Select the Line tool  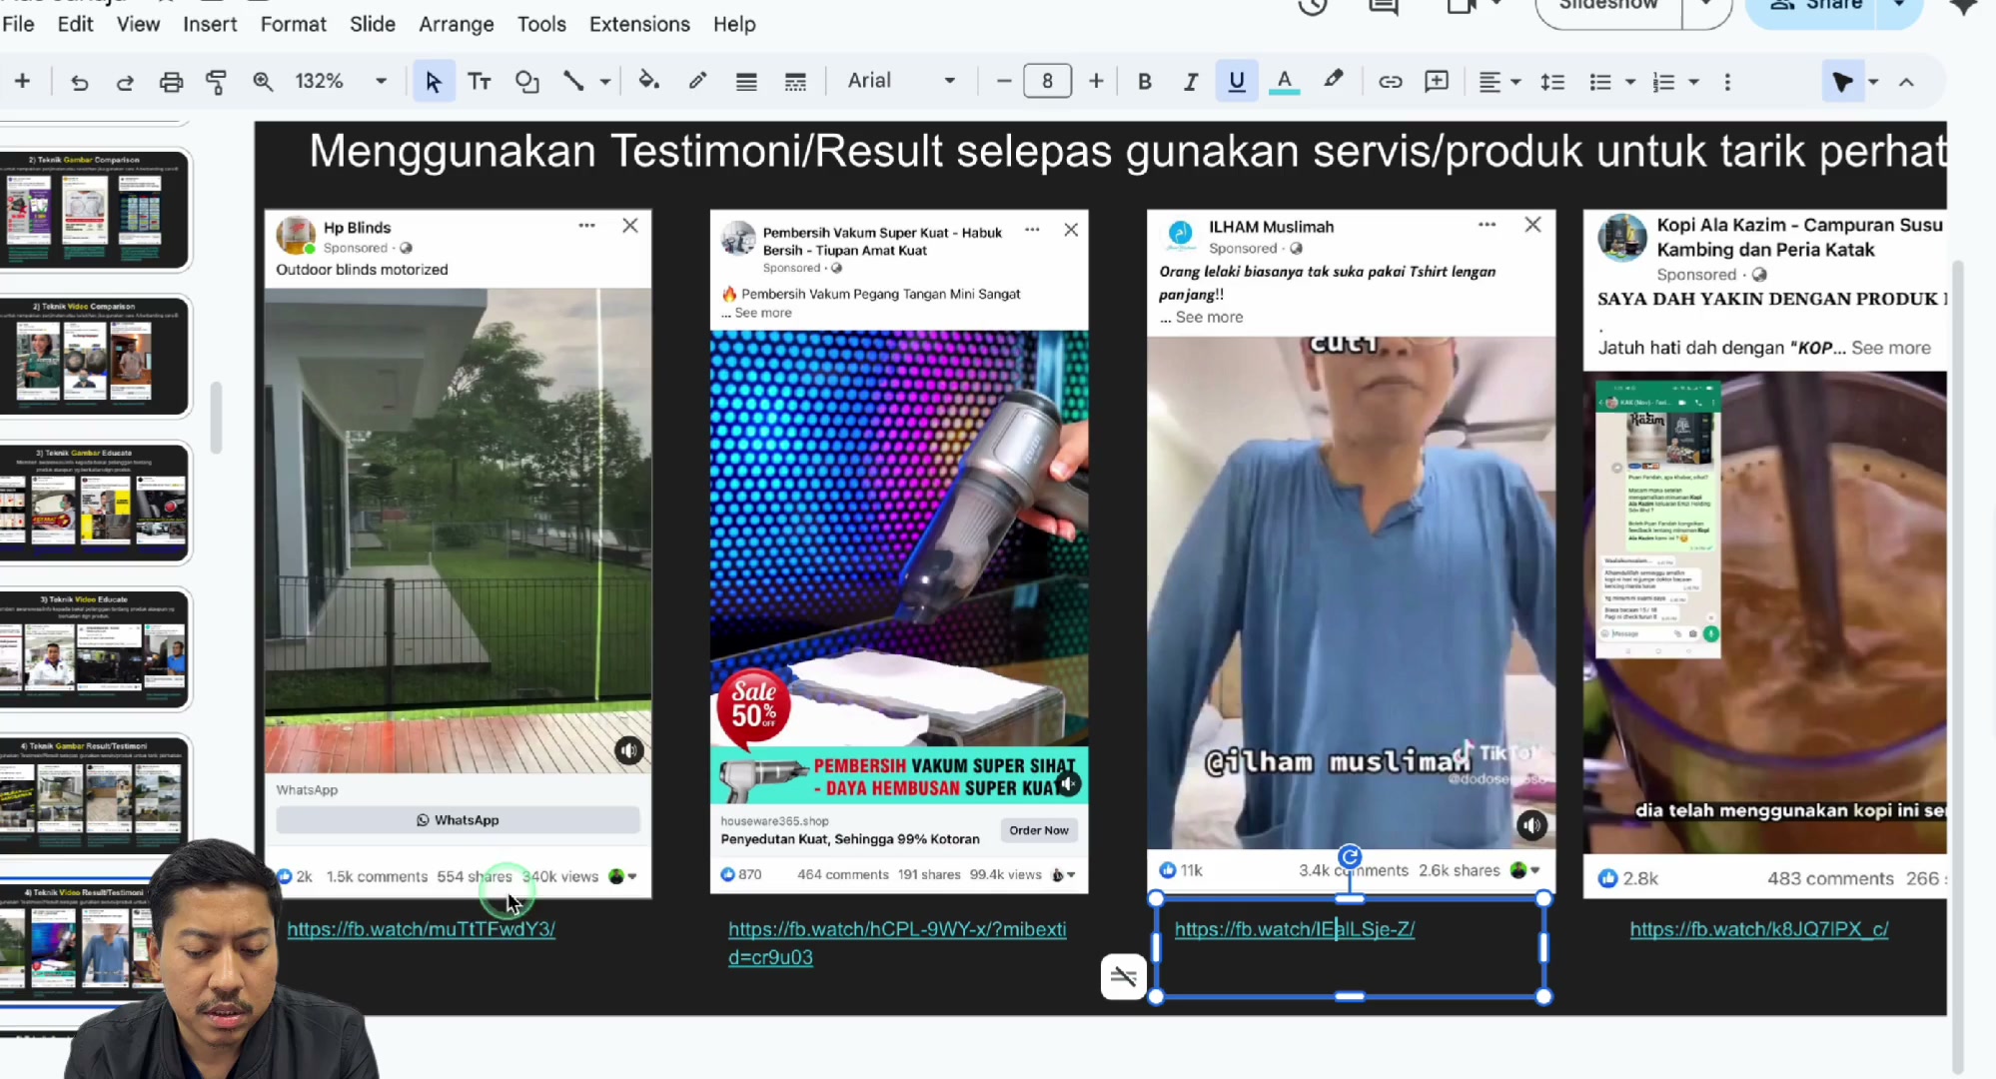tap(573, 82)
